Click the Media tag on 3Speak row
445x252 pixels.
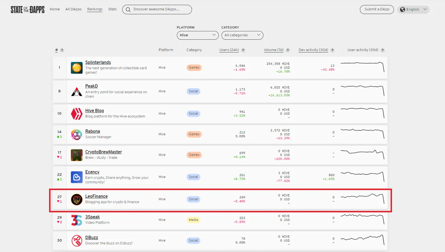(x=193, y=220)
